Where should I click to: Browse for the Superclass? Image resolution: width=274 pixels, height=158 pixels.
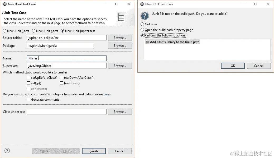point(120,66)
